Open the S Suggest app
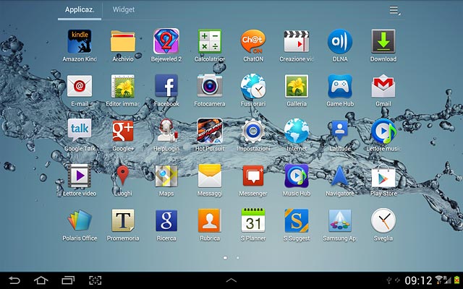463x289 pixels. pyautogui.click(x=297, y=220)
